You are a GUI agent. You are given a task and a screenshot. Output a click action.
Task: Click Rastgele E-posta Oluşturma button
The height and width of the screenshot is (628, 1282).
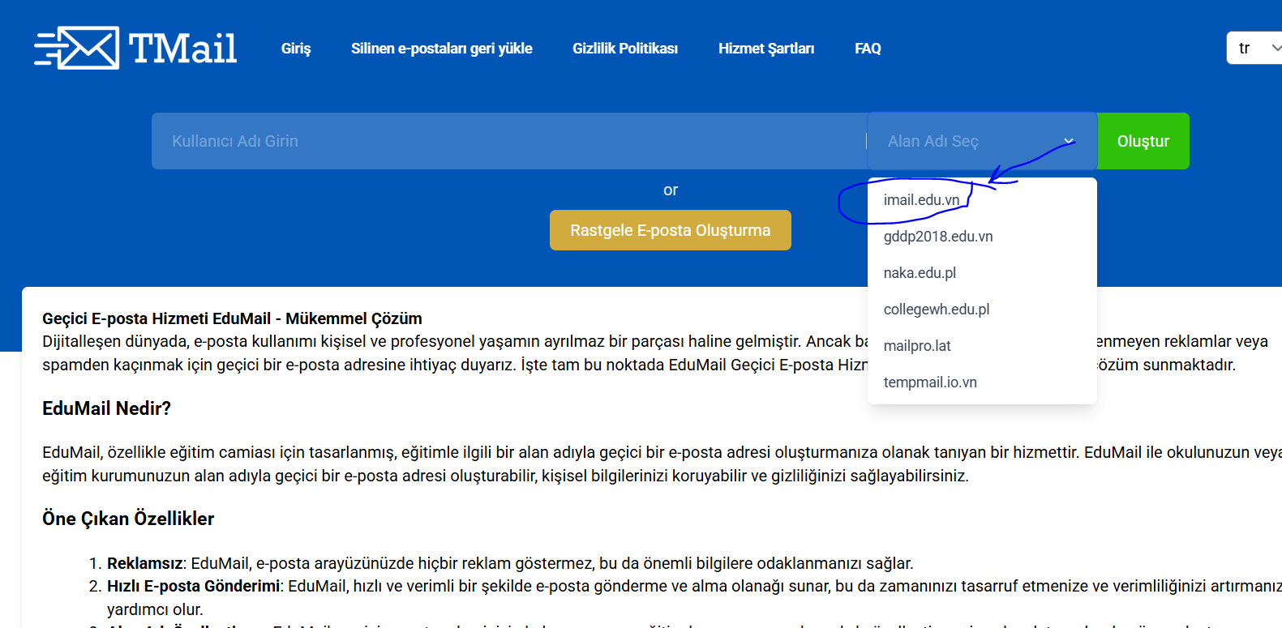coord(671,230)
